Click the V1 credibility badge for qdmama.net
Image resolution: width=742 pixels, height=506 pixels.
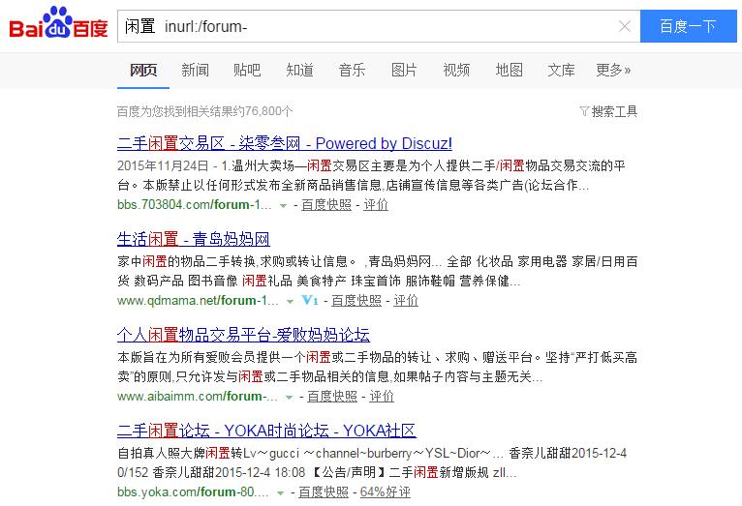(x=309, y=300)
